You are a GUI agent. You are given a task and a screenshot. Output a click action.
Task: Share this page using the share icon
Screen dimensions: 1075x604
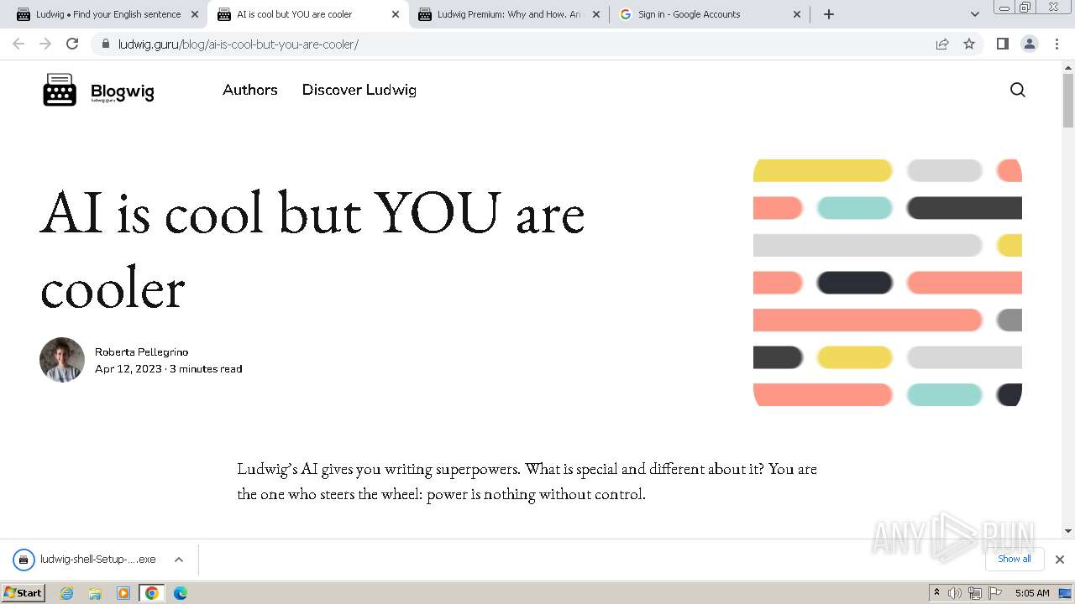[942, 44]
